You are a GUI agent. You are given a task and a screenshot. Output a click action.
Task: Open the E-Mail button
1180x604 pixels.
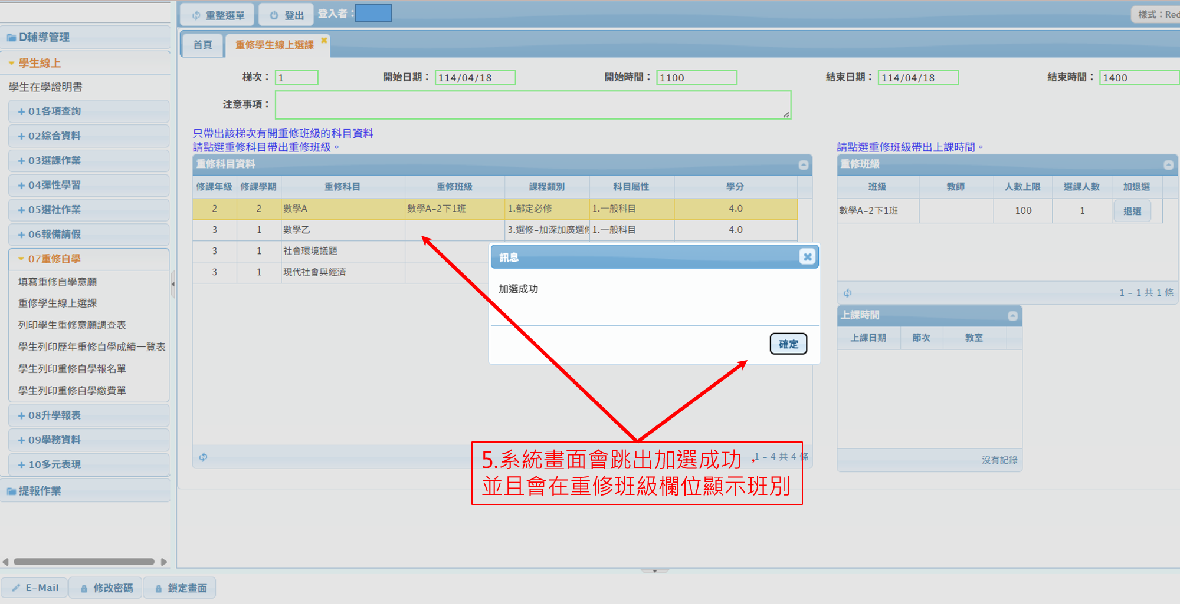(x=35, y=588)
